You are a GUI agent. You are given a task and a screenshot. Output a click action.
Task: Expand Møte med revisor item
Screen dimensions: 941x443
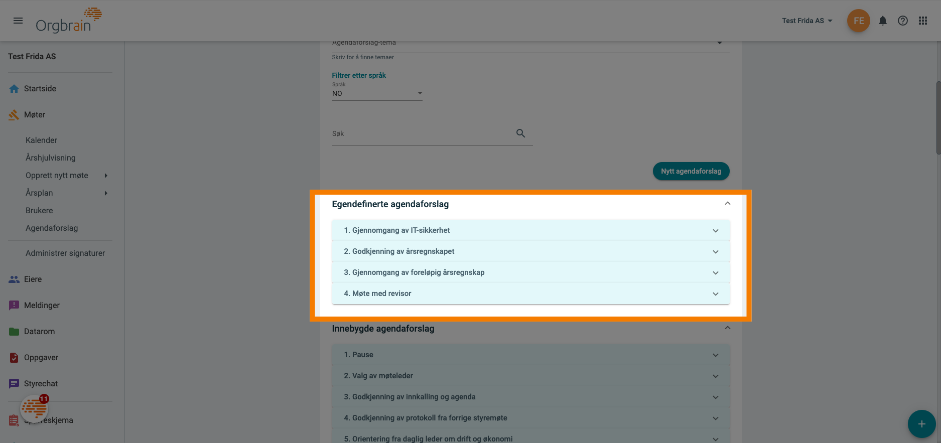530,293
